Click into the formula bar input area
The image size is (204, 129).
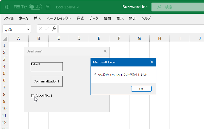(x=131, y=29)
